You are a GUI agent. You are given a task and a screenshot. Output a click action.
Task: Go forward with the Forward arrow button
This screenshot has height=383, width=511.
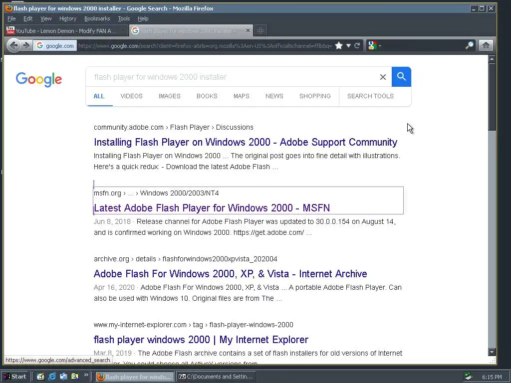point(26,45)
